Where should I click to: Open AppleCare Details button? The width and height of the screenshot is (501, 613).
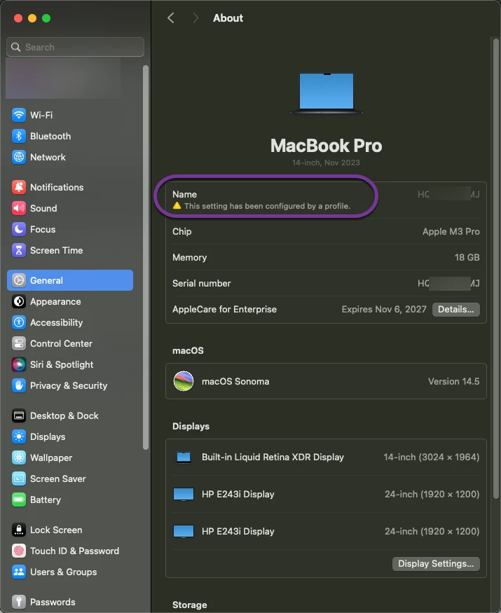(456, 310)
